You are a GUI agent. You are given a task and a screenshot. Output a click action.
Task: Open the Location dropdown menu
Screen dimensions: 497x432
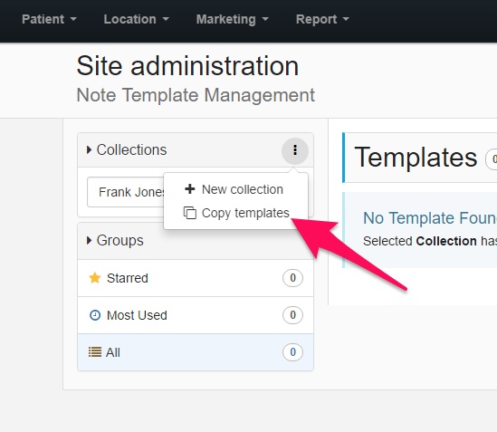[137, 19]
